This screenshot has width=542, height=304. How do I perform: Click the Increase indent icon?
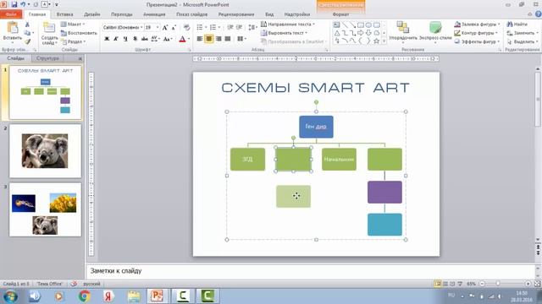[x=239, y=27]
